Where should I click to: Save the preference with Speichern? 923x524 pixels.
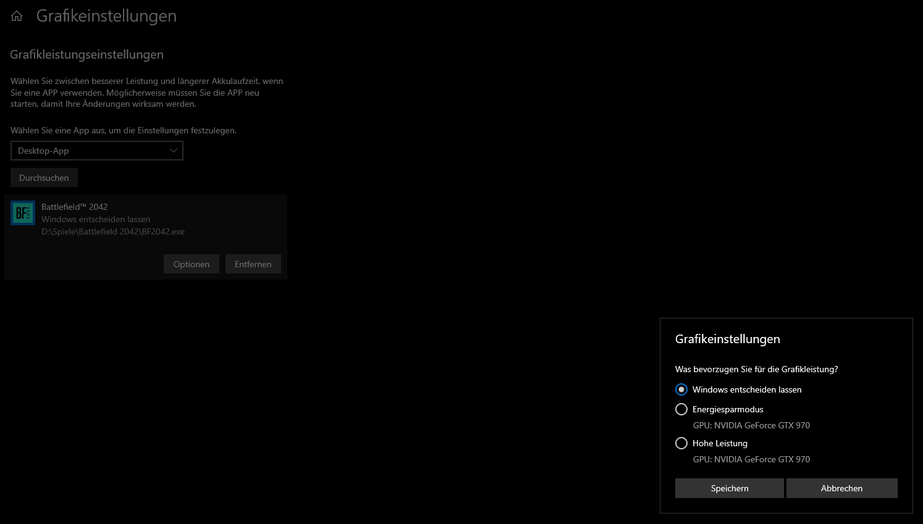pyautogui.click(x=729, y=488)
